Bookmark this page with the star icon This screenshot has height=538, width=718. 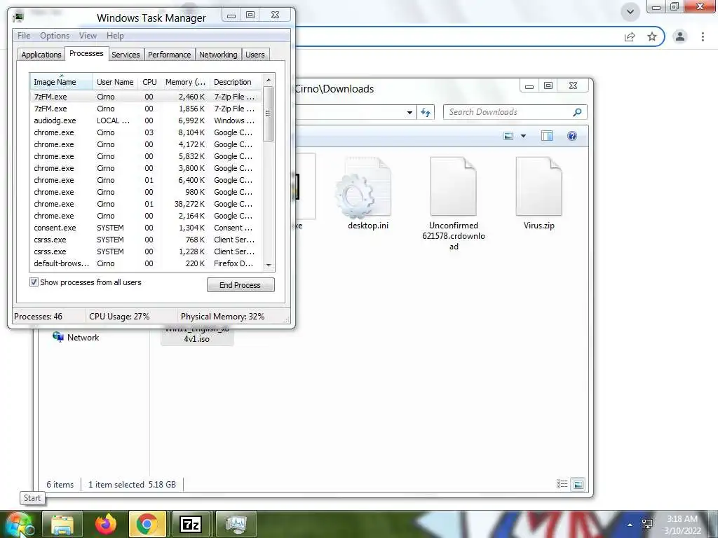pyautogui.click(x=652, y=36)
